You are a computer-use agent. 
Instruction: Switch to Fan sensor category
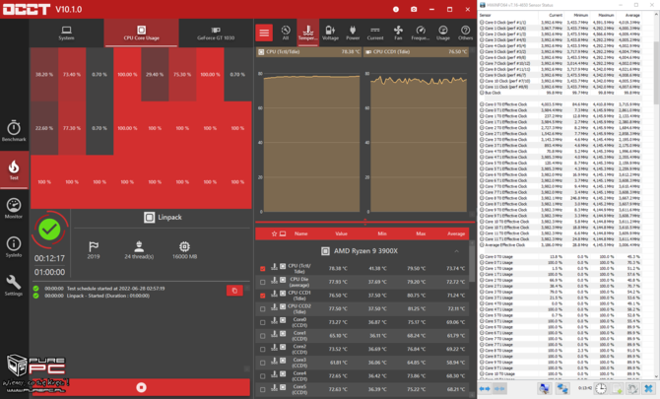pyautogui.click(x=398, y=33)
